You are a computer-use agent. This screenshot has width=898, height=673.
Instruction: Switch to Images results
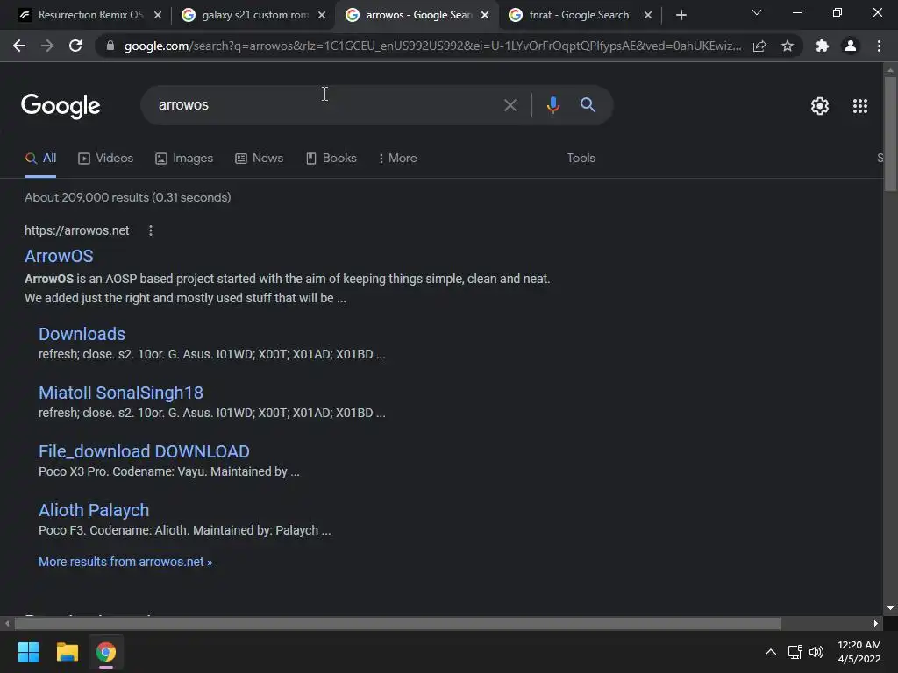184,159
